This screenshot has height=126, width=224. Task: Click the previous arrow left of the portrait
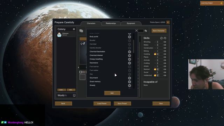(78, 68)
